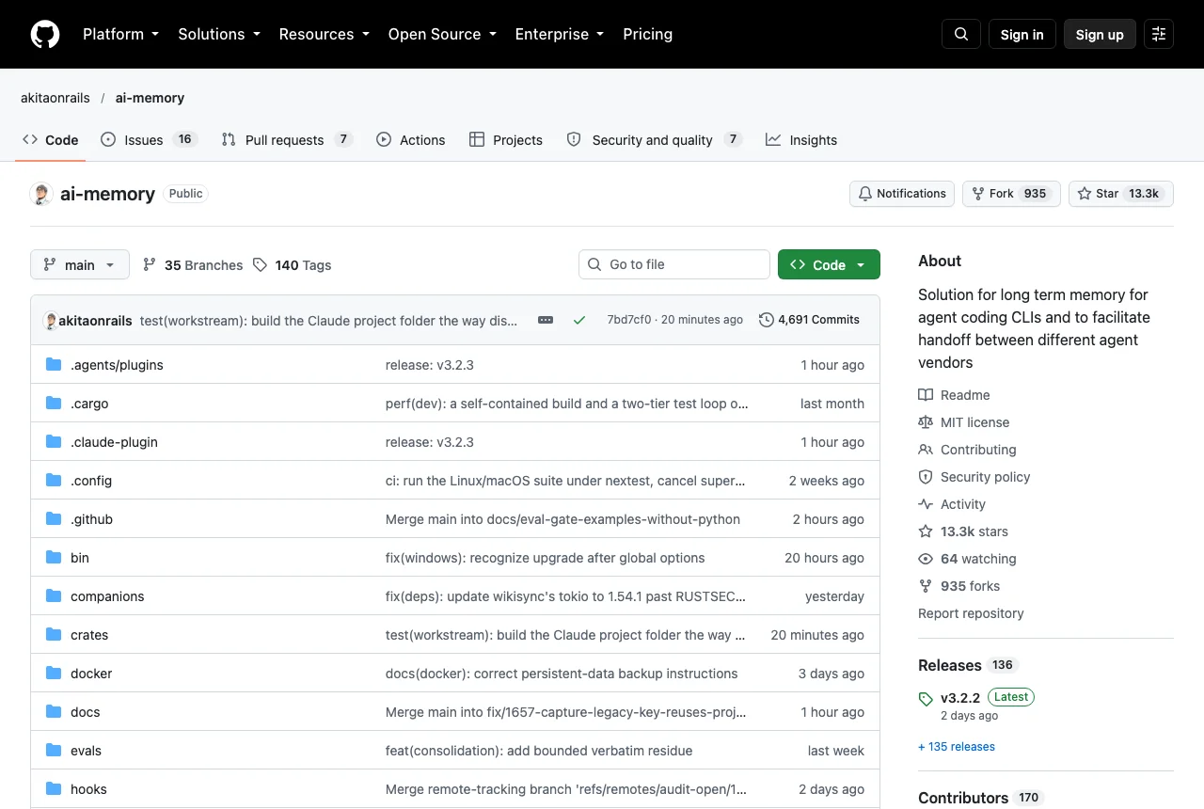Expand the Open Source menu

click(442, 34)
